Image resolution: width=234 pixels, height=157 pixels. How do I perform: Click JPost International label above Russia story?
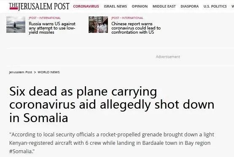(x=45, y=18)
